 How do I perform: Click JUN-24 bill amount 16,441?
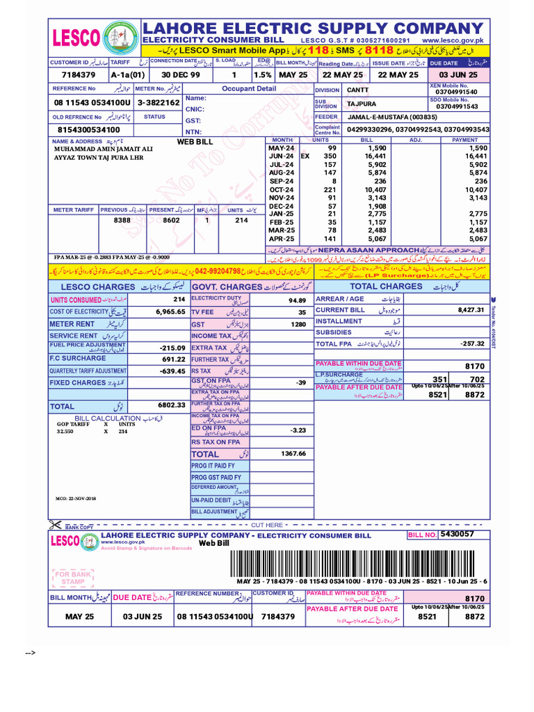pos(375,156)
